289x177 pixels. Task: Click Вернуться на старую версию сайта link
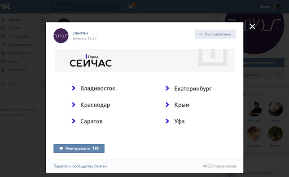click(x=18, y=112)
